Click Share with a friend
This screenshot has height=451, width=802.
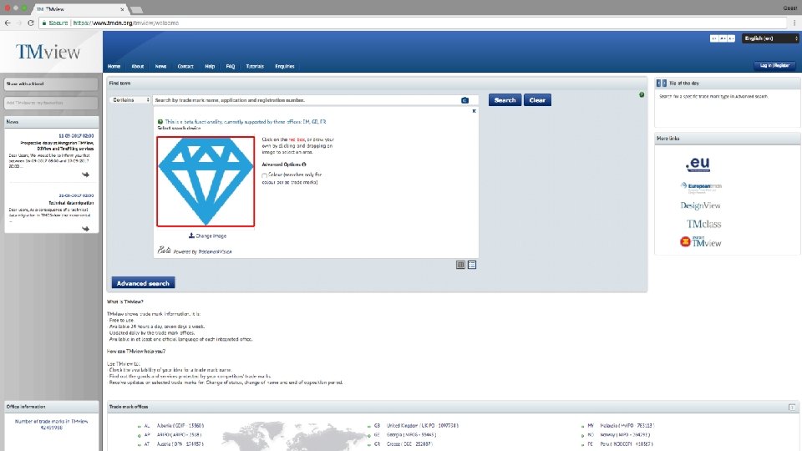coord(51,84)
